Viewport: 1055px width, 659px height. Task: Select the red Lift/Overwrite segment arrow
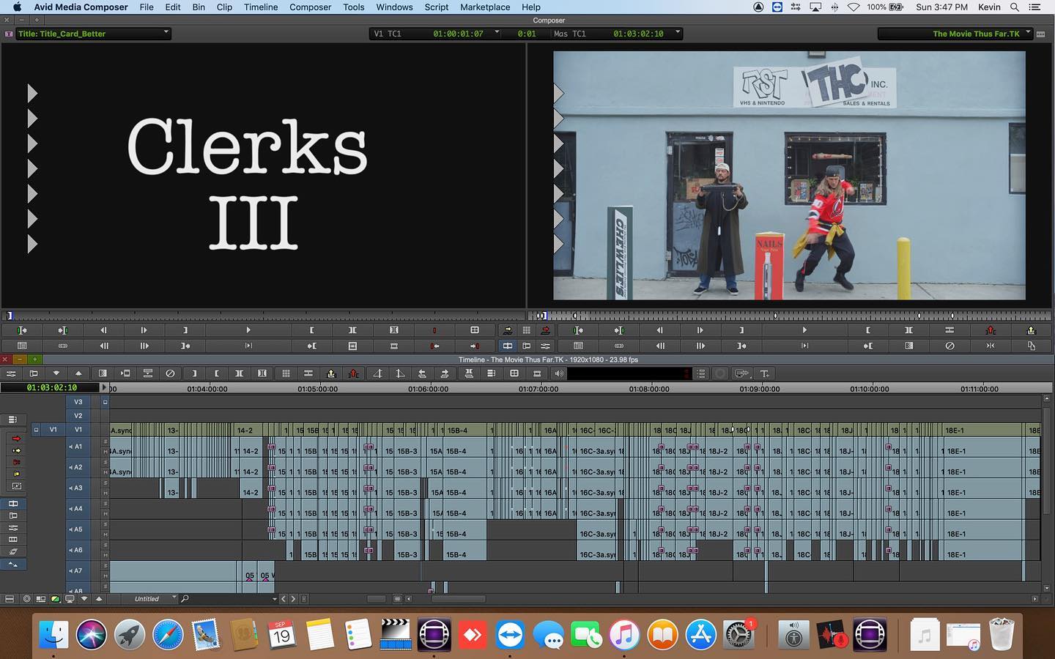(17, 439)
